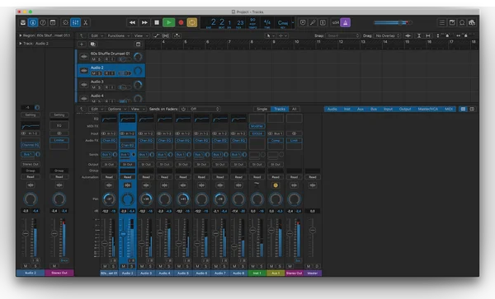Switch Mixer to Single view

click(262, 109)
